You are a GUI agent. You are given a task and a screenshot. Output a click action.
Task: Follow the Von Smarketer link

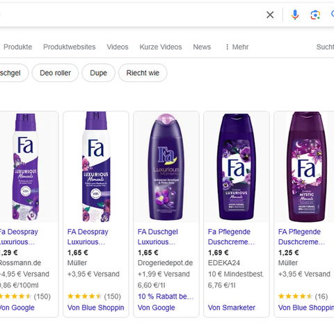232,308
